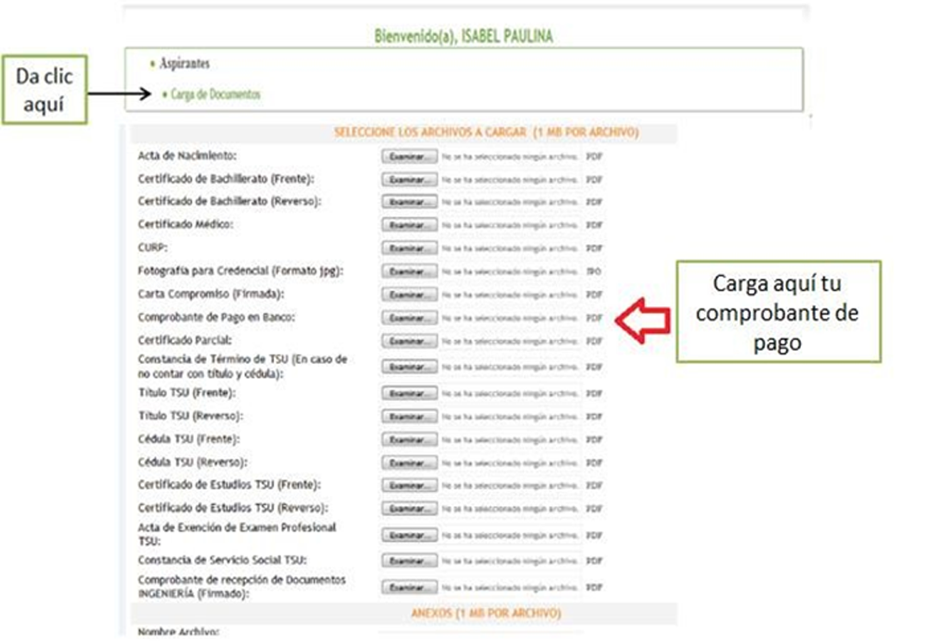Select file for Certificado de Estudios TSU (Frente)

(x=409, y=485)
